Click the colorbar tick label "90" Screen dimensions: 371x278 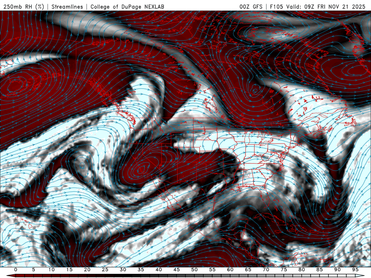(338, 270)
